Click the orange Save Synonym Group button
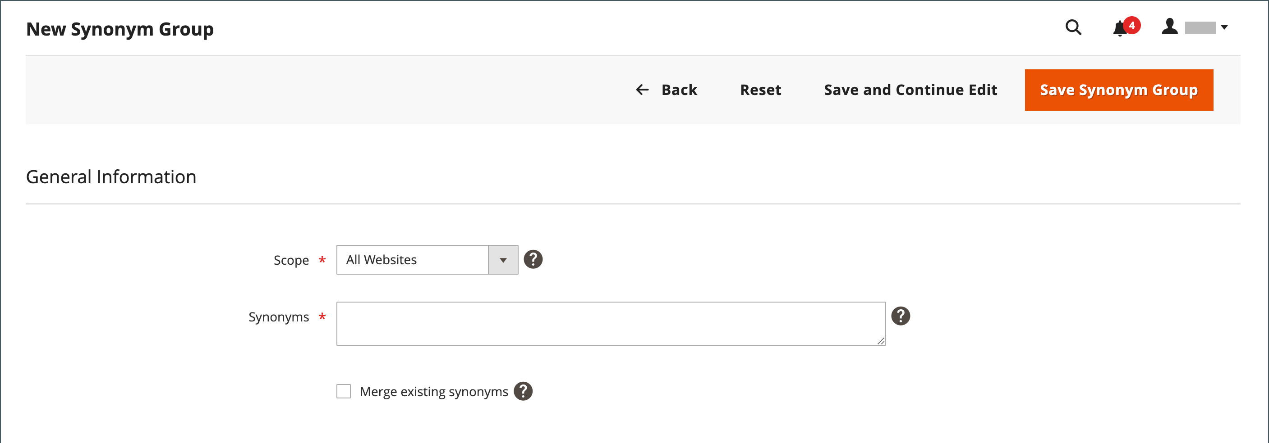 coord(1119,90)
